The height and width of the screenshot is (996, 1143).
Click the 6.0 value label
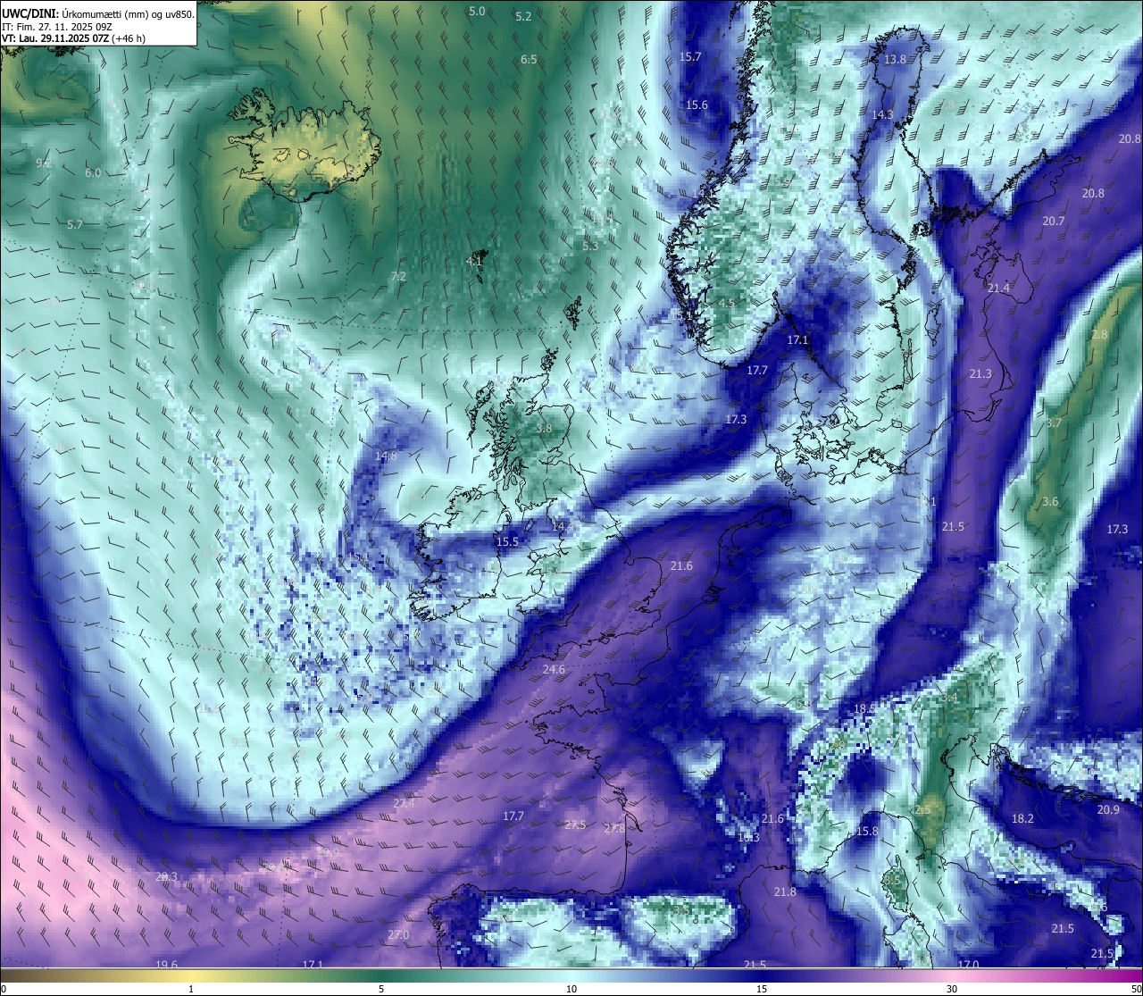[93, 172]
